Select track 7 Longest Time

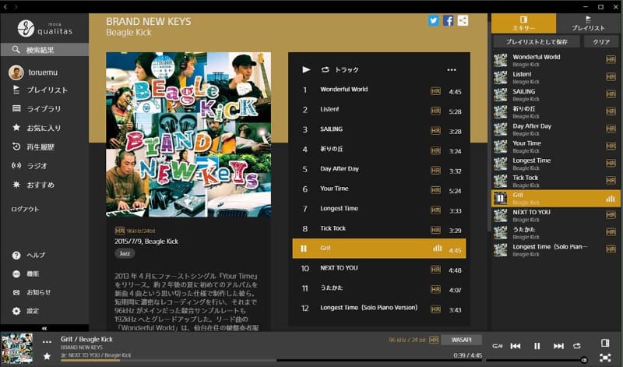(379, 209)
